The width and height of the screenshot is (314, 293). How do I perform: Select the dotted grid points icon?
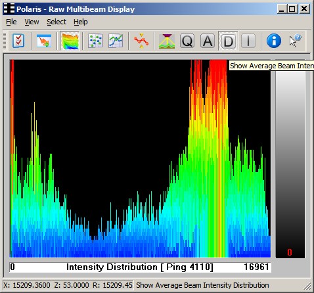95,41
